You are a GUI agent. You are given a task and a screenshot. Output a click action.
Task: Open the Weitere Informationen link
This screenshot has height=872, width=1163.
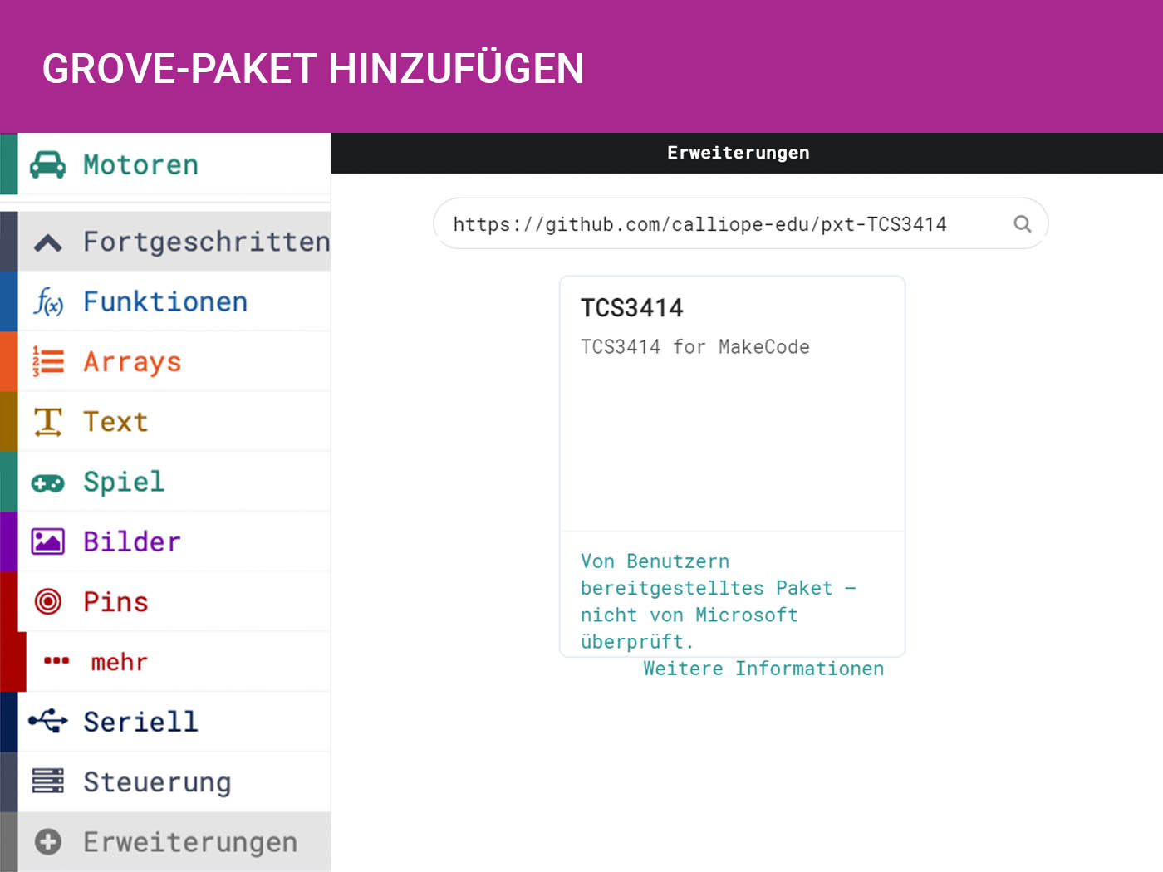(x=763, y=669)
